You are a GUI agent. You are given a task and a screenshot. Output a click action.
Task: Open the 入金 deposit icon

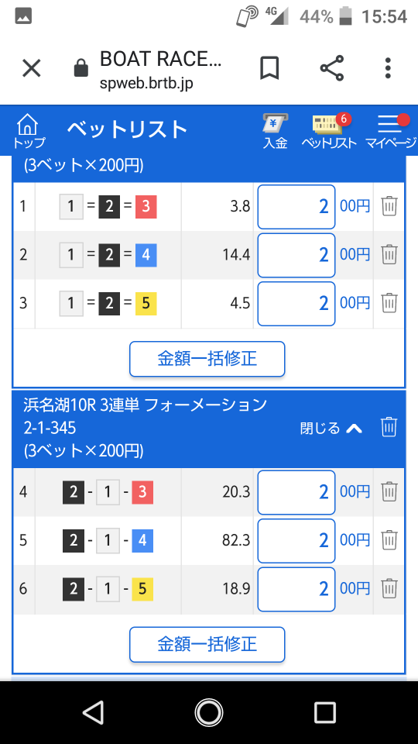click(x=276, y=132)
